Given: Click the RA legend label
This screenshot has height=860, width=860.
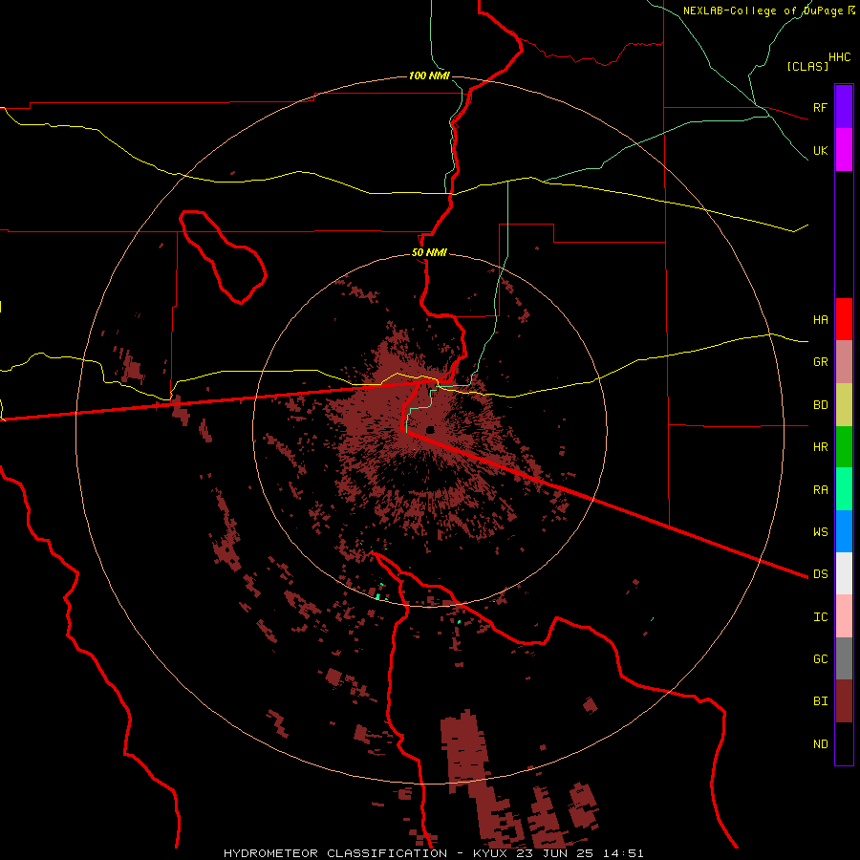Looking at the screenshot, I should click(820, 489).
